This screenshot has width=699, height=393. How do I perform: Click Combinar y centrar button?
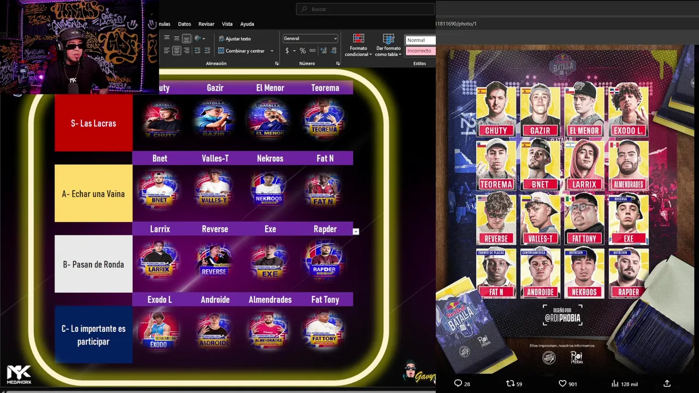pyautogui.click(x=241, y=51)
